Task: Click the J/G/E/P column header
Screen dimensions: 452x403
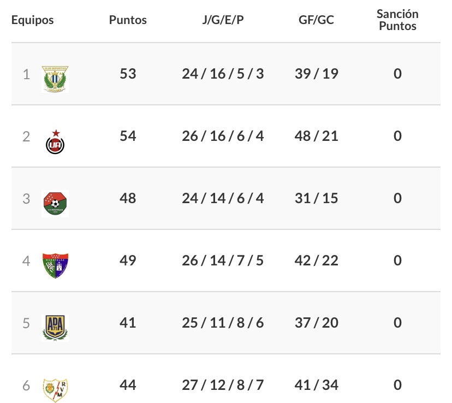Action: point(223,20)
